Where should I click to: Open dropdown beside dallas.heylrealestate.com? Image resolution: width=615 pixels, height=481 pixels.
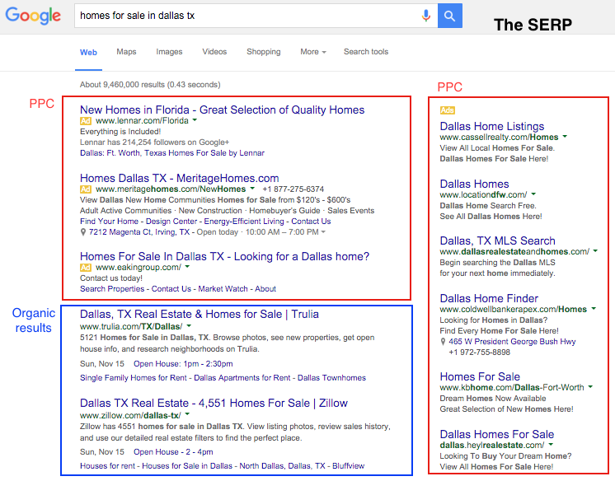[551, 445]
